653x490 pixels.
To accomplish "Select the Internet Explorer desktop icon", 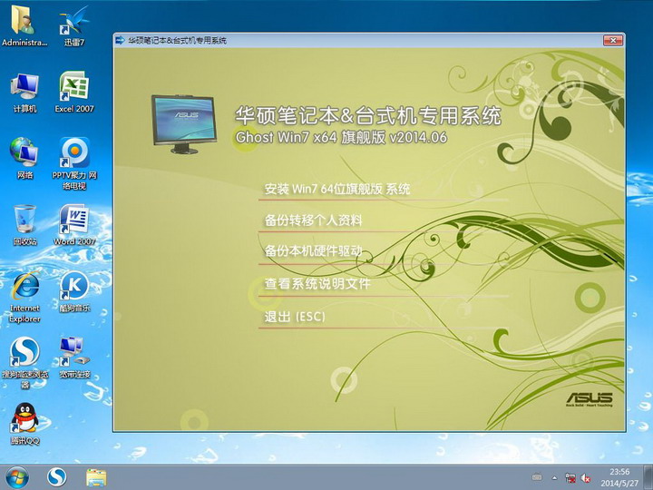I will [24, 287].
